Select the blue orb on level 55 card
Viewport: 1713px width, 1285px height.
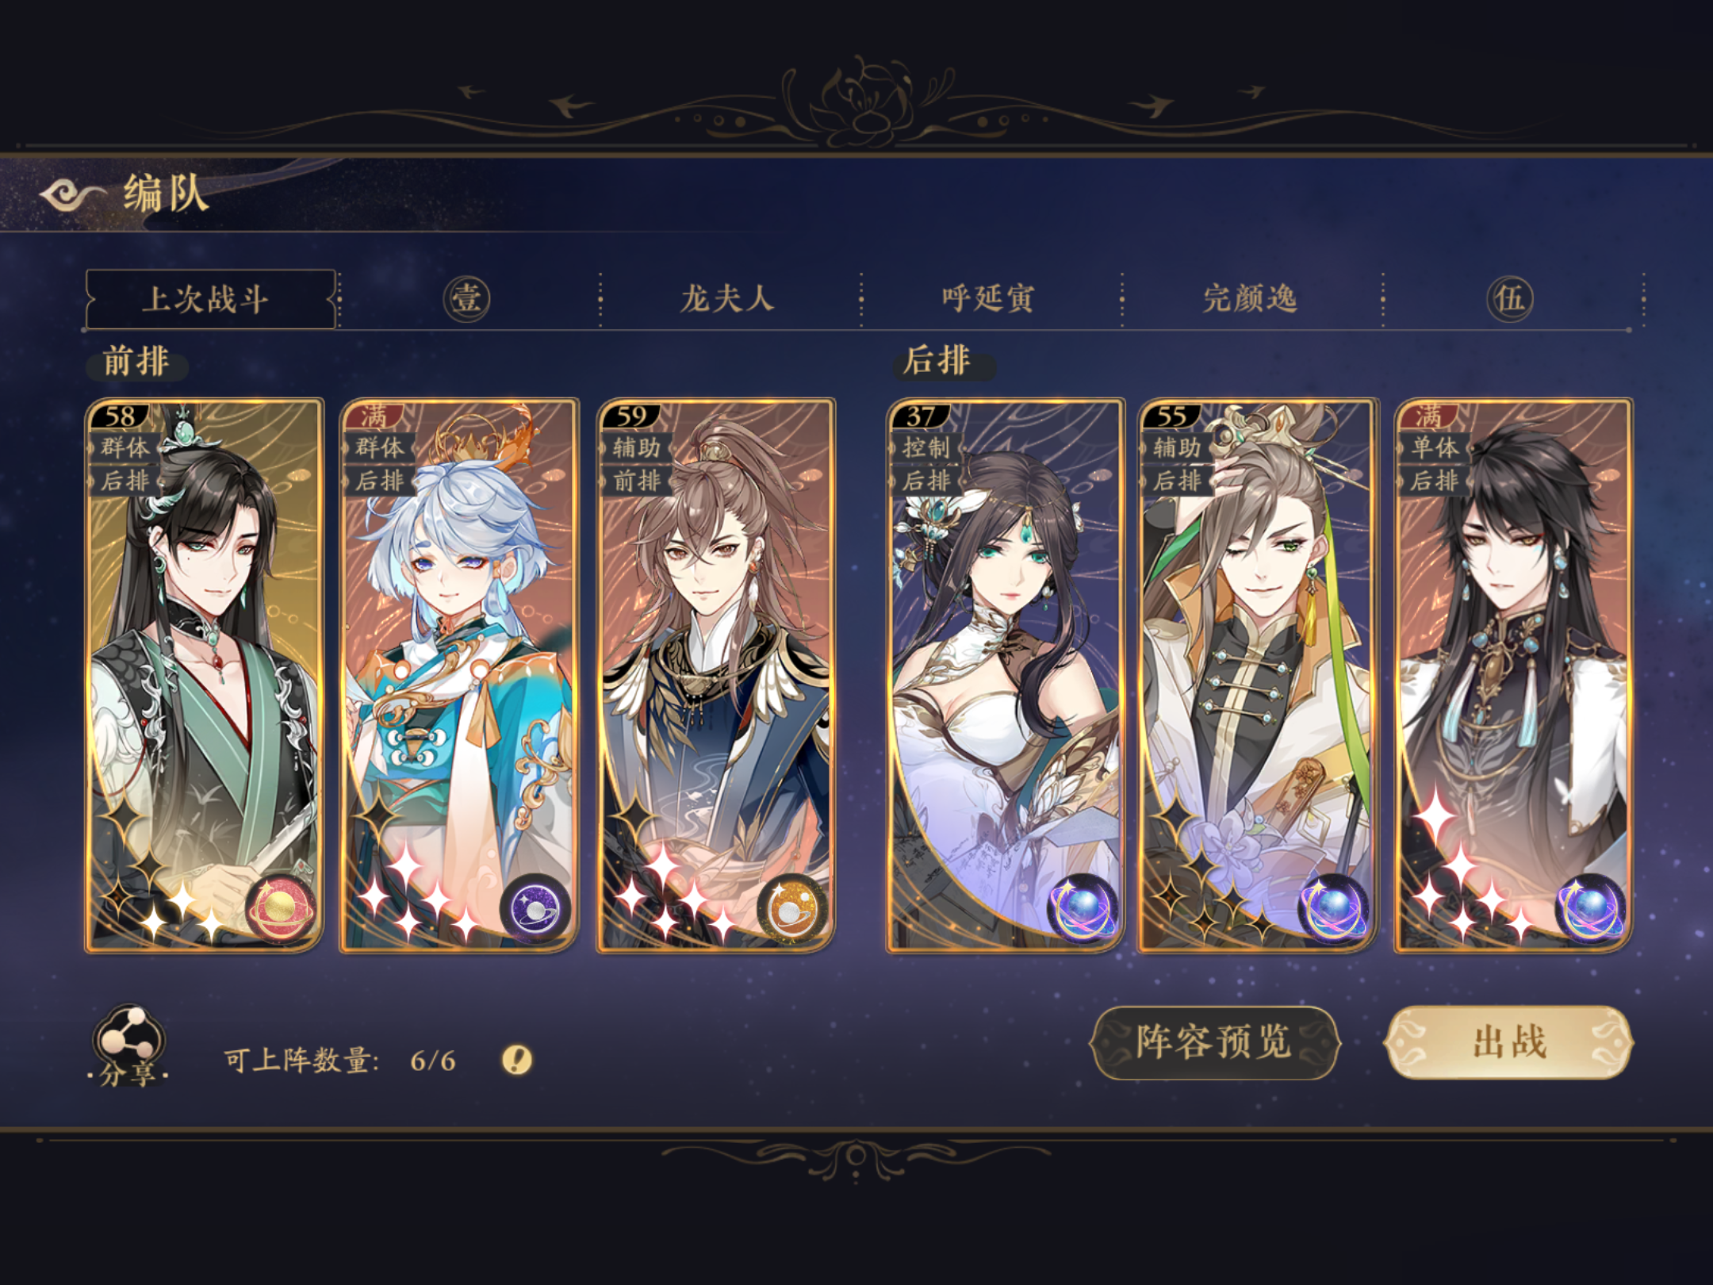1334,909
